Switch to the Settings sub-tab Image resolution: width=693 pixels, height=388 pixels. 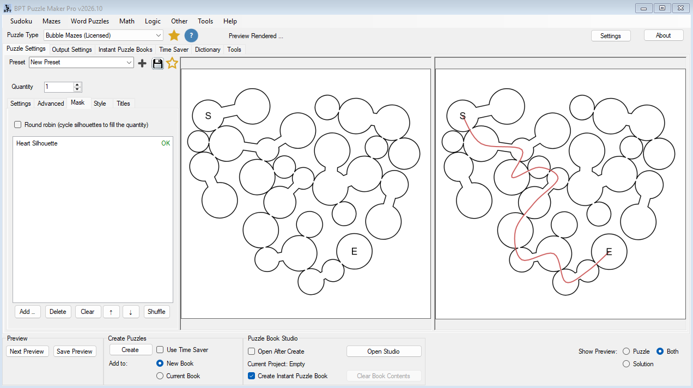21,104
